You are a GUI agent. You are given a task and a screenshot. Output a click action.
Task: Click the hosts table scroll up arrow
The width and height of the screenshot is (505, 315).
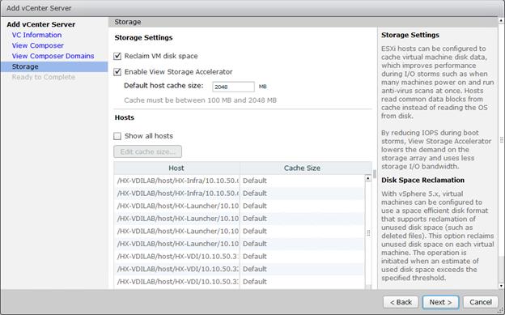pyautogui.click(x=368, y=178)
